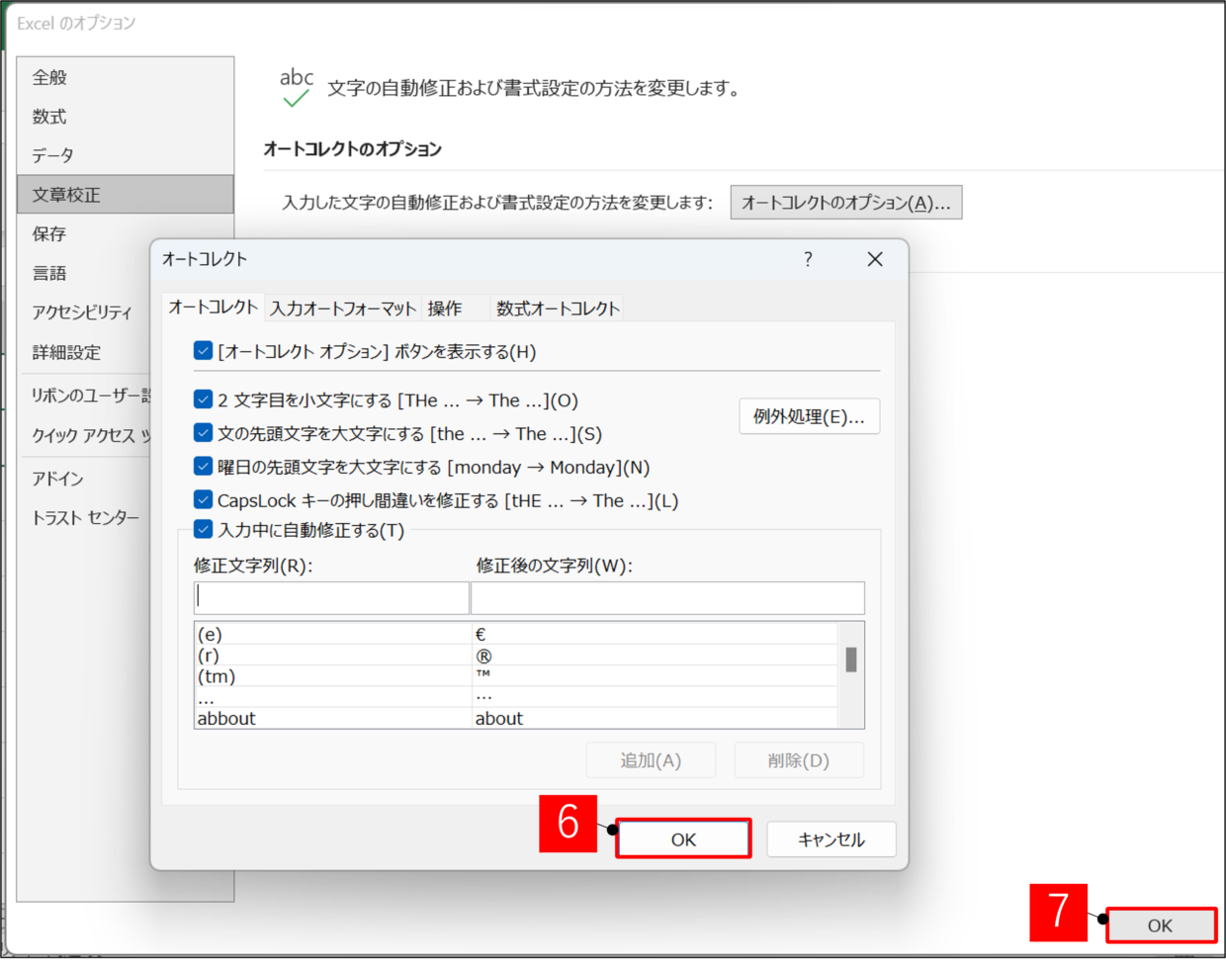This screenshot has width=1226, height=968.
Task: Click the about replacement cell
Action: tap(655, 718)
